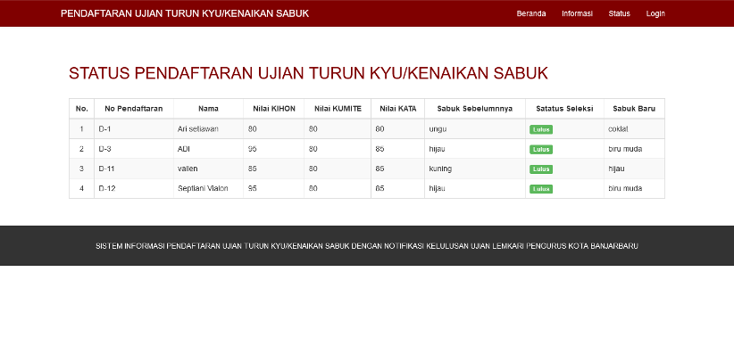
Task: Open the Beranda navigation link
Action: pyautogui.click(x=530, y=13)
